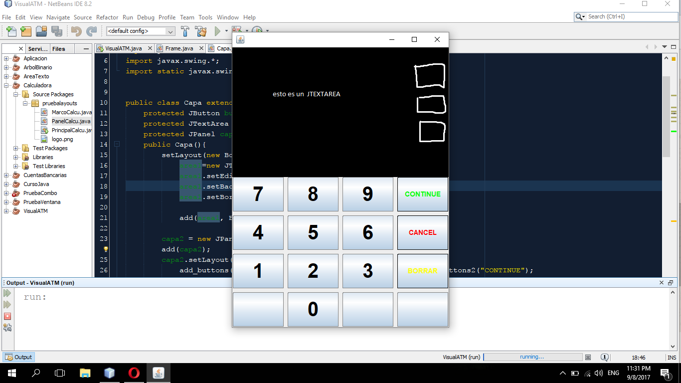Open Output settings wrench icon
This screenshot has width=681, height=383.
(7, 328)
